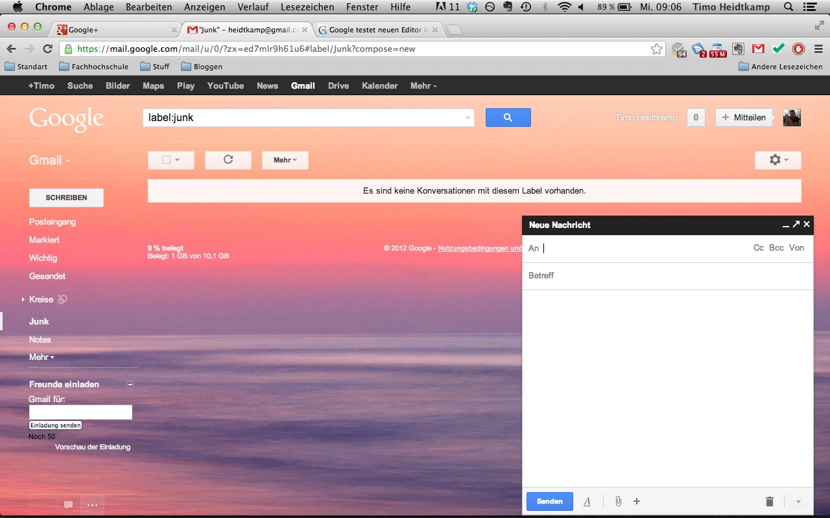The width and height of the screenshot is (830, 518).
Task: Click the Mitteilen share button
Action: [744, 117]
